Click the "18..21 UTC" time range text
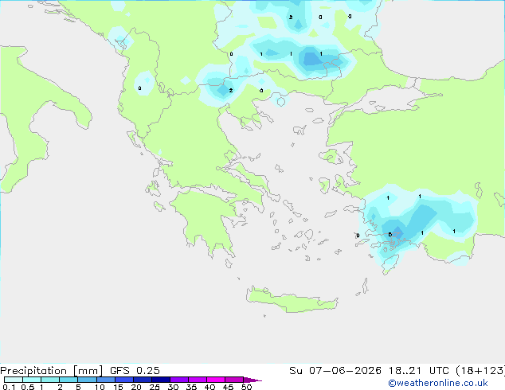This screenshot has height=390, width=505. tap(418, 371)
